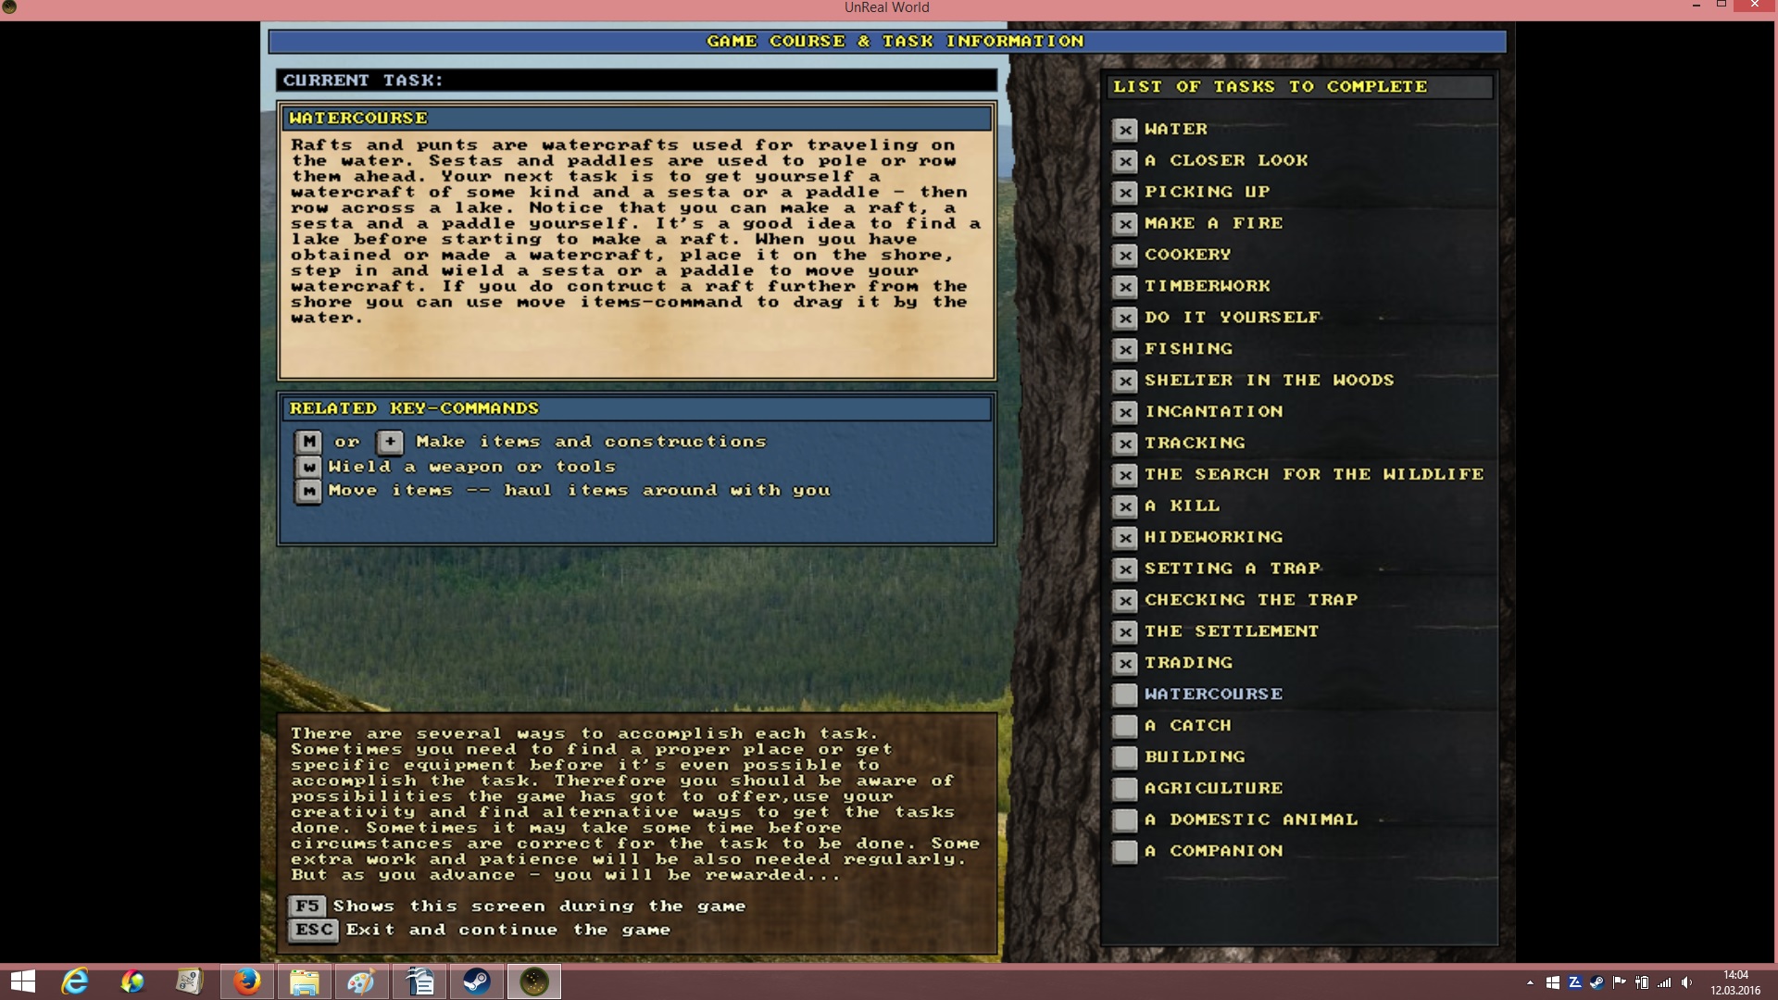Toggle the FISHING task checkbox
This screenshot has height=1000, width=1778.
click(x=1125, y=350)
